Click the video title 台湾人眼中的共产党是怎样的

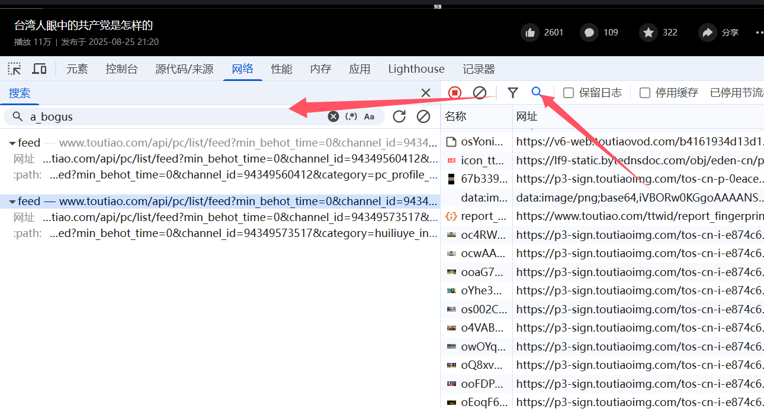point(84,26)
